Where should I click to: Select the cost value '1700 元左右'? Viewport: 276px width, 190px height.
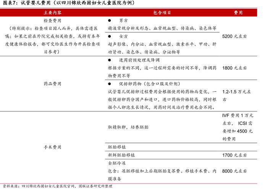pyautogui.click(x=234, y=155)
